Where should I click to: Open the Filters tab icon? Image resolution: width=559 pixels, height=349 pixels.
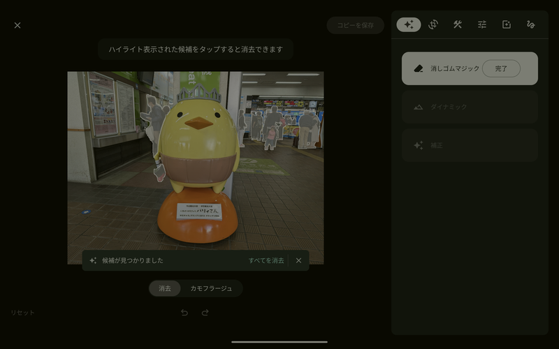tap(506, 24)
